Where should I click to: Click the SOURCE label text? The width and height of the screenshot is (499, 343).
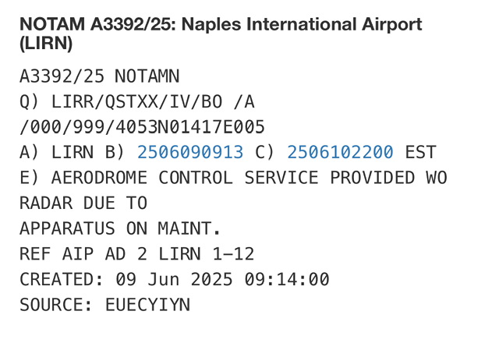click(56, 304)
